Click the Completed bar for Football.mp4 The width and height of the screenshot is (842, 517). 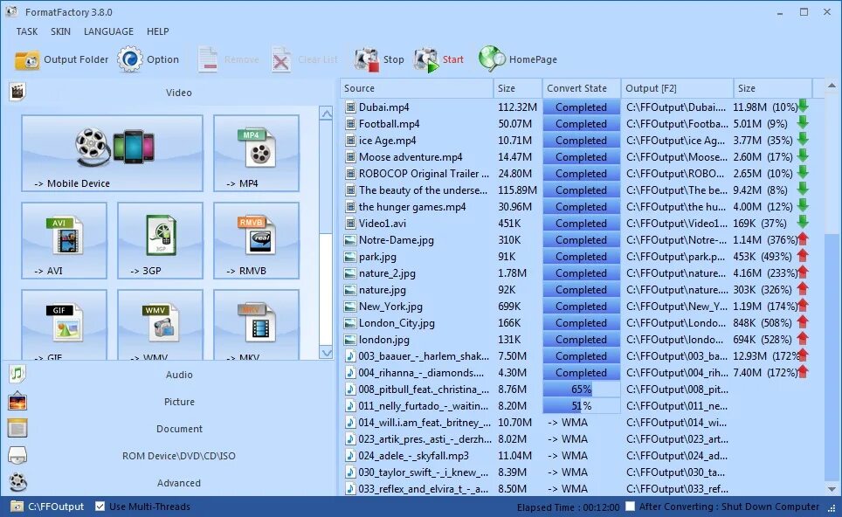(582, 124)
